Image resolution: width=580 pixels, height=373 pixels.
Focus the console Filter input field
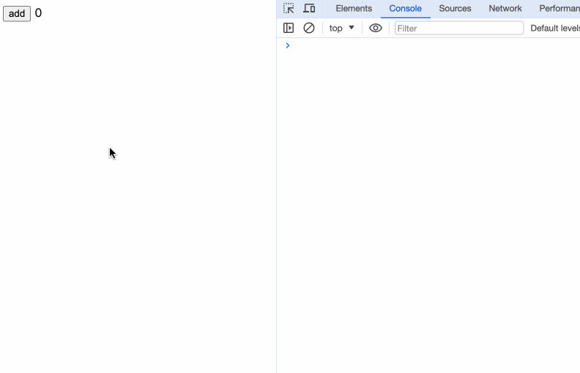[459, 28]
